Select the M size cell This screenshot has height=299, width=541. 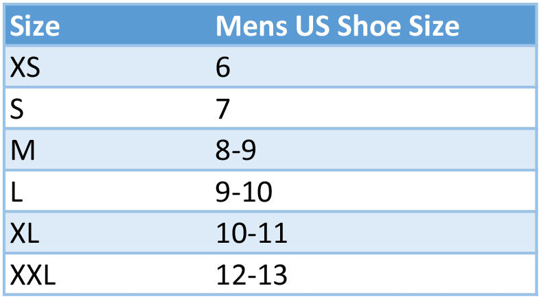click(23, 150)
